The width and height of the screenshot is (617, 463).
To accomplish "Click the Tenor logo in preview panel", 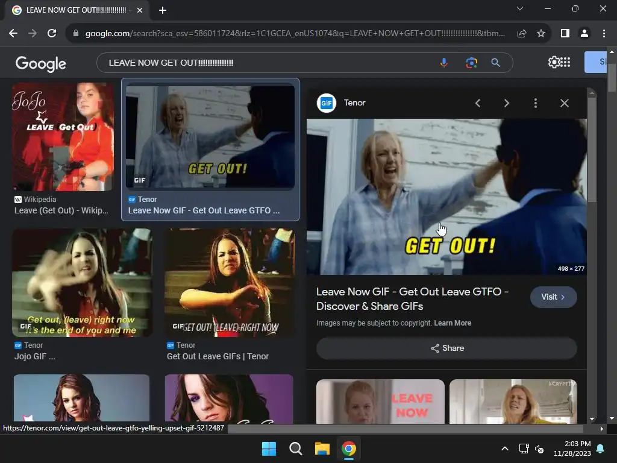I will tap(327, 103).
